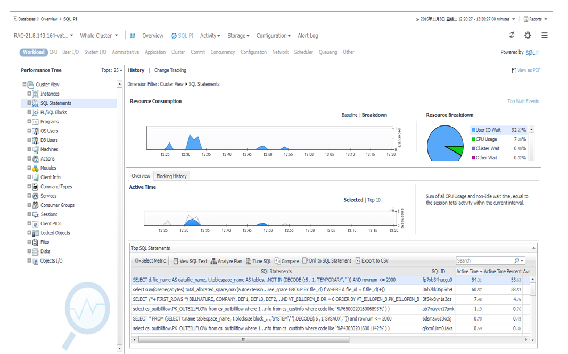This screenshot has height=354, width=568.
Task: Sort by the Active Time column header
Action: pos(469,271)
